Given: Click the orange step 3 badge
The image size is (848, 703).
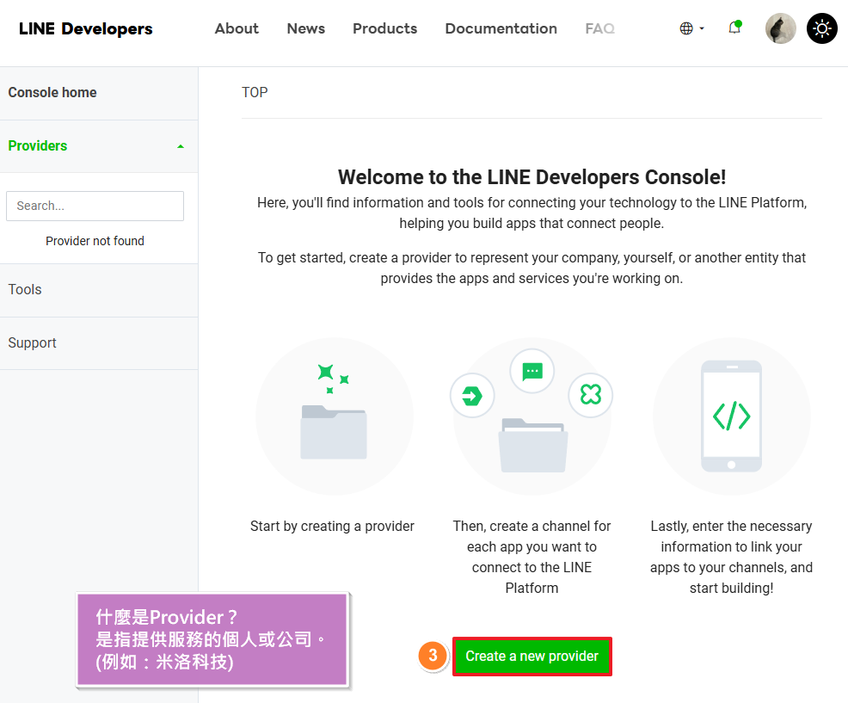Looking at the screenshot, I should click(433, 656).
